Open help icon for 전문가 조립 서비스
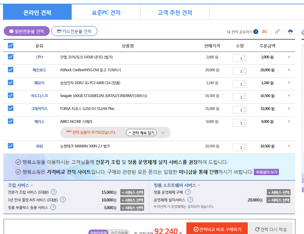Screen dimensions: 304x234 point(54,192)
